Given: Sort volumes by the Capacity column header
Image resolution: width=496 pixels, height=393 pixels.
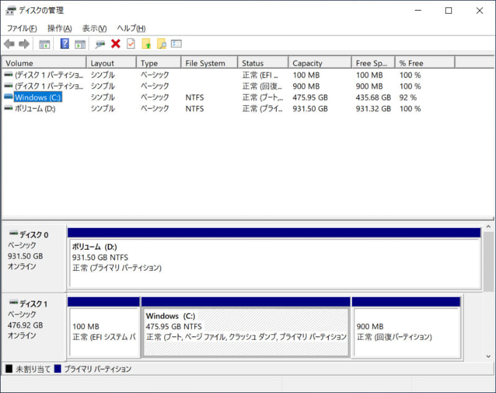Looking at the screenshot, I should (x=318, y=62).
